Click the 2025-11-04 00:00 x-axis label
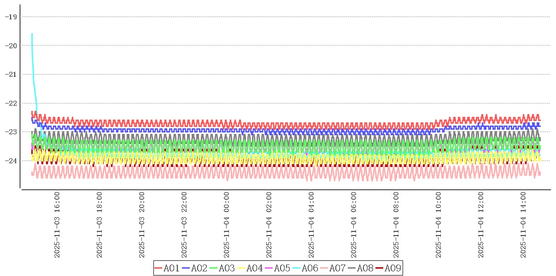This screenshot has height=276, width=556. pyautogui.click(x=227, y=225)
